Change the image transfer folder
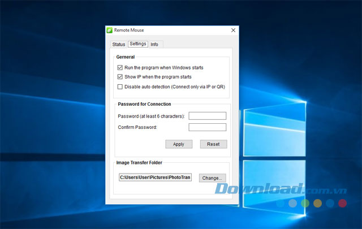The width and height of the screenshot is (362, 229). [x=213, y=178]
